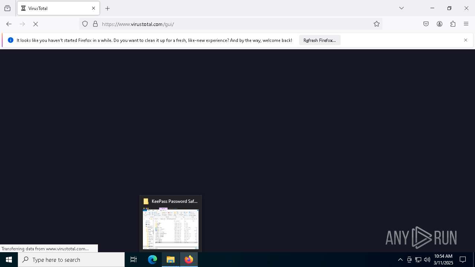Open Save to Pocket icon
475x267 pixels.
(426, 24)
